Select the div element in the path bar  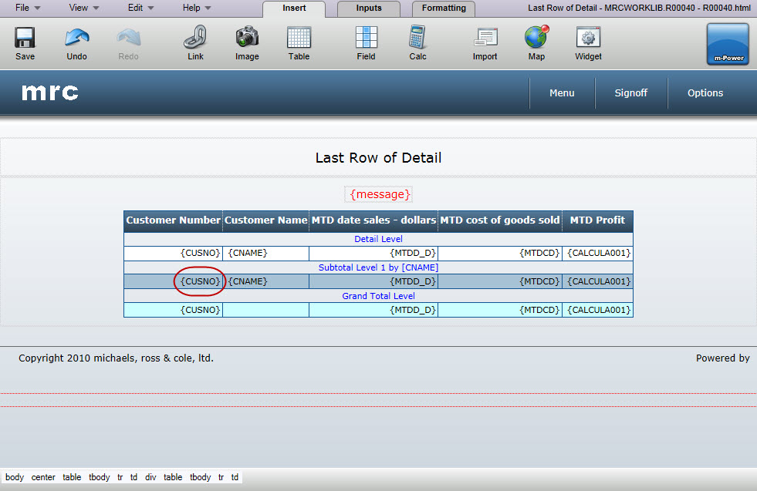[x=150, y=477]
